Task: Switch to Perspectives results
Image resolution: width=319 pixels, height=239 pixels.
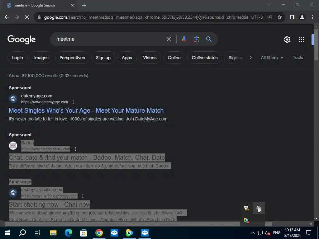Action: (x=72, y=58)
